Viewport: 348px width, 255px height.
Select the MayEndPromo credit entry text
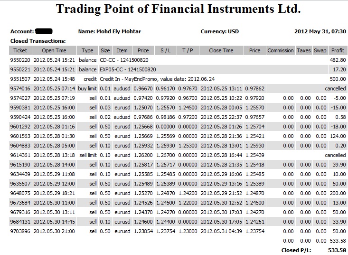(157, 79)
